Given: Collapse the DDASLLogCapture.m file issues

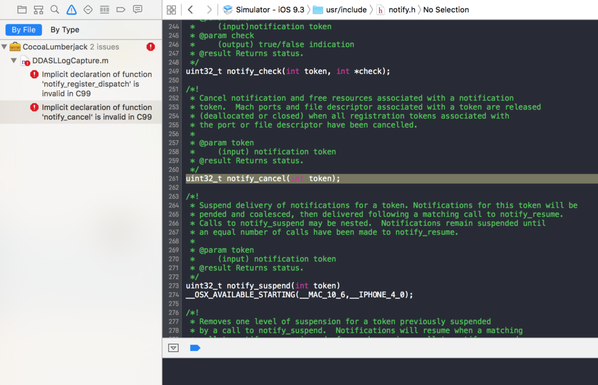Looking at the screenshot, I should tap(14, 61).
